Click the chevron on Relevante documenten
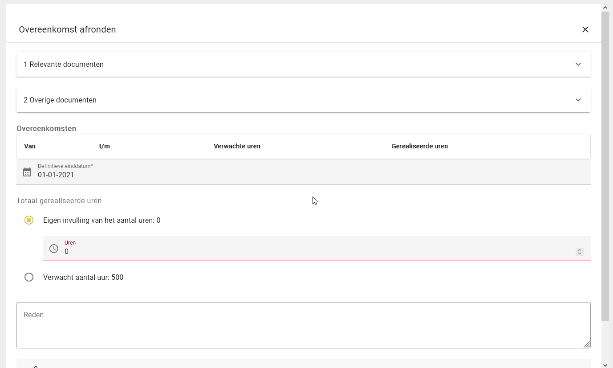The height and width of the screenshot is (368, 613). 578,64
